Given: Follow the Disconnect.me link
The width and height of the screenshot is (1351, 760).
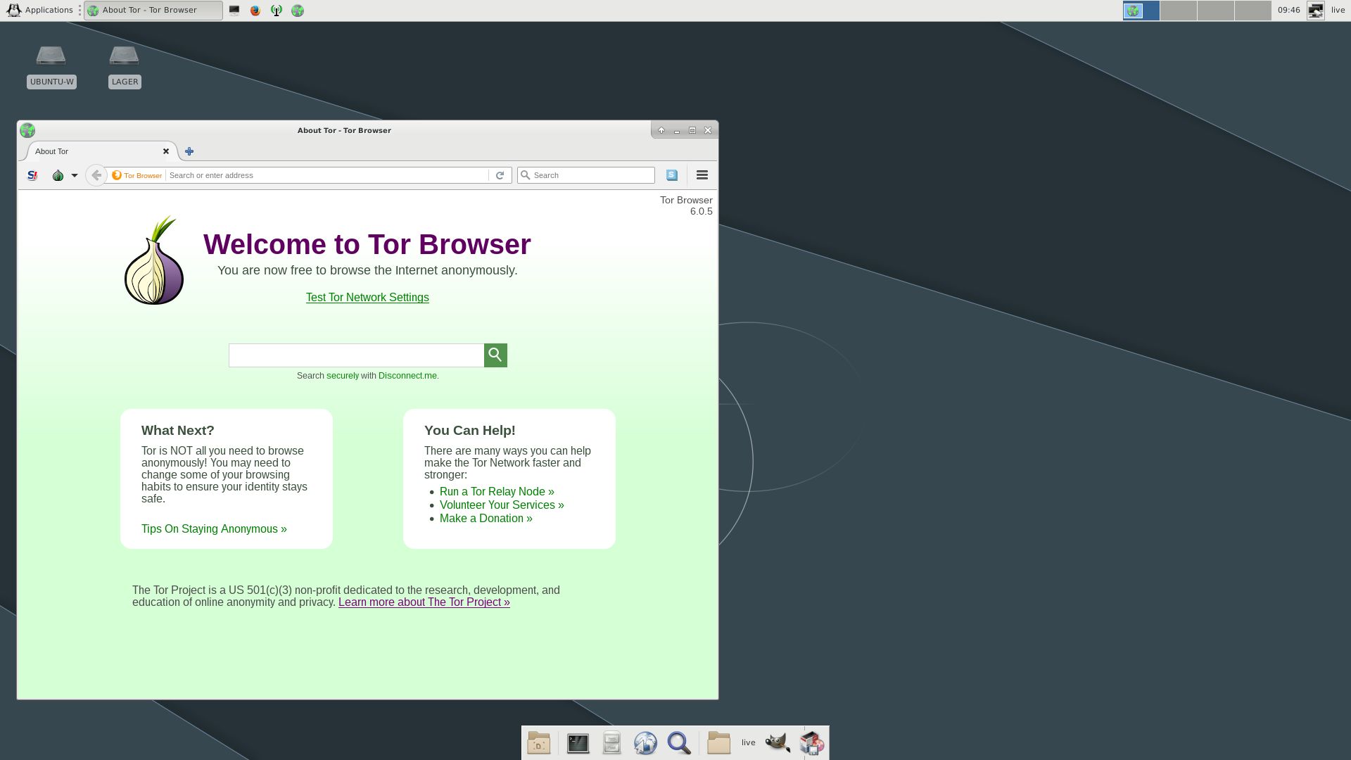Looking at the screenshot, I should pos(407,376).
